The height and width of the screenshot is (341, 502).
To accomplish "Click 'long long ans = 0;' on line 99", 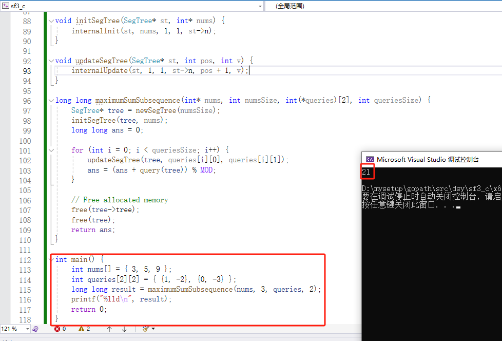I will click(x=107, y=130).
